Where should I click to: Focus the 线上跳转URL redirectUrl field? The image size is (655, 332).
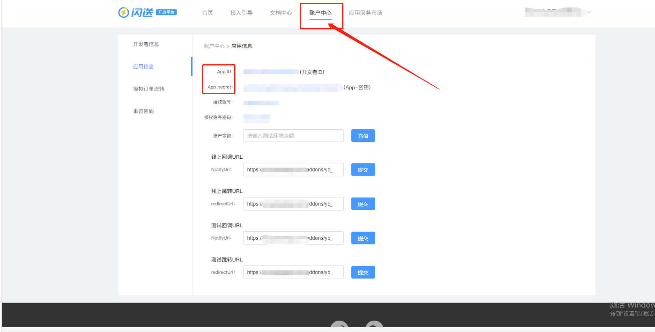pos(294,204)
